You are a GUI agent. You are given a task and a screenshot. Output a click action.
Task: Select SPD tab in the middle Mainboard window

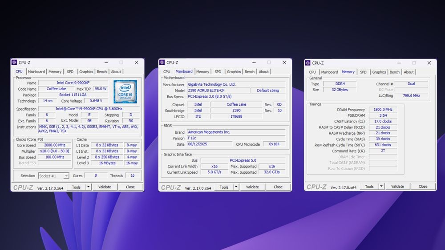tap(218, 71)
